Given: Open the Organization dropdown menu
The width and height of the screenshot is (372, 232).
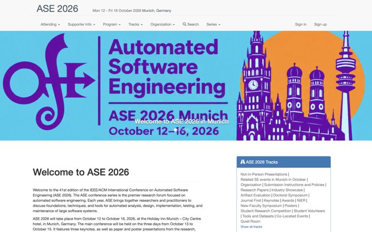Looking at the screenshot, I should pyautogui.click(x=162, y=24).
